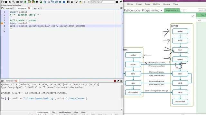This screenshot has height=115, width=206.
Task: Select the untitled0.py editor tab
Action: click(x=23, y=8)
